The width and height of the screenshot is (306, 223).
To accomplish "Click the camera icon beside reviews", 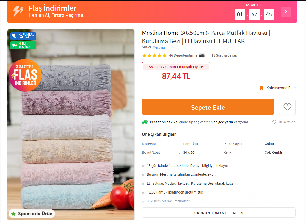I will [x=202, y=55].
